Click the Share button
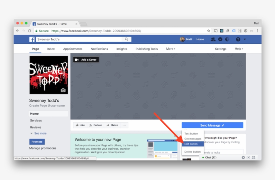The image size is (275, 180). 112,125
